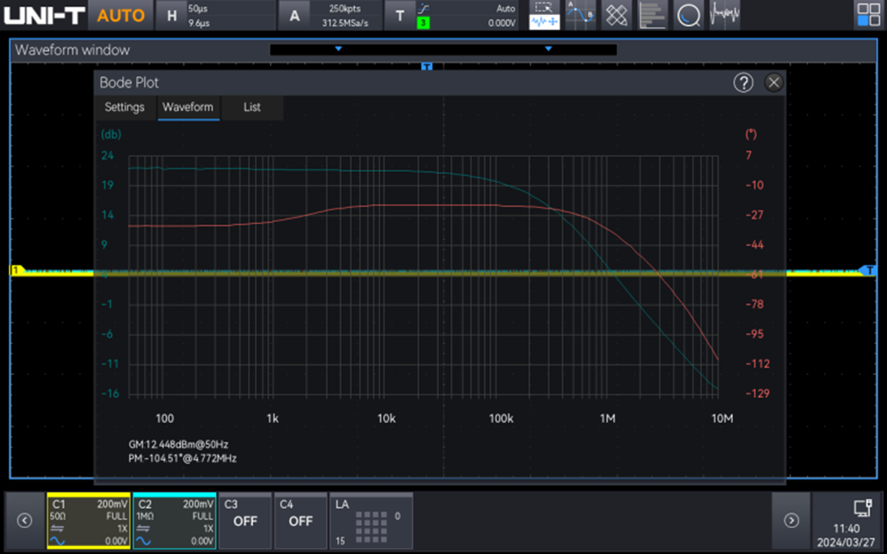The image size is (887, 554).
Task: Open the waveform search magnifier icon
Action: pyautogui.click(x=688, y=15)
